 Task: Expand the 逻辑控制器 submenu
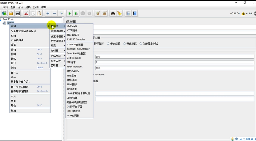tap(58, 31)
